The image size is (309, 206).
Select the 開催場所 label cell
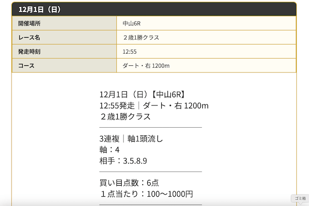[x=64, y=23]
